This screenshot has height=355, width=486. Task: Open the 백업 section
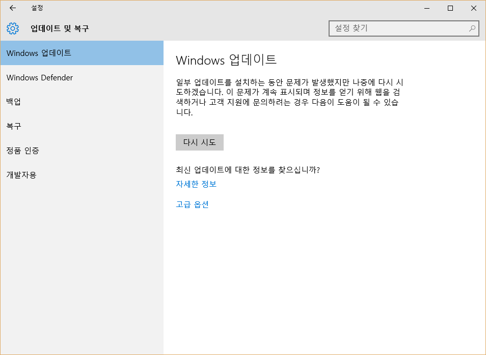pos(82,102)
